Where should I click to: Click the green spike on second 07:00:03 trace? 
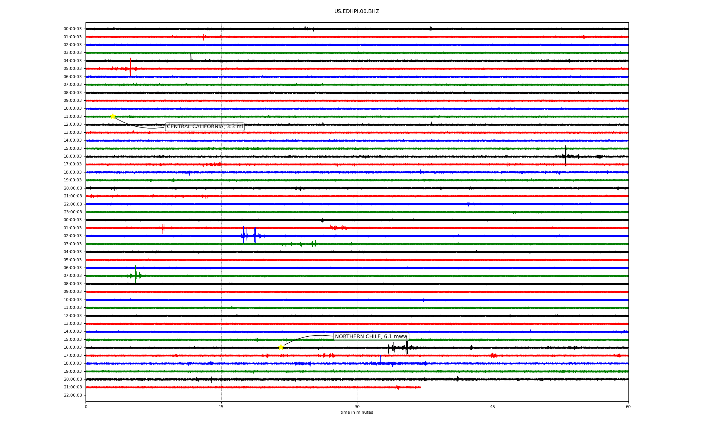click(135, 275)
